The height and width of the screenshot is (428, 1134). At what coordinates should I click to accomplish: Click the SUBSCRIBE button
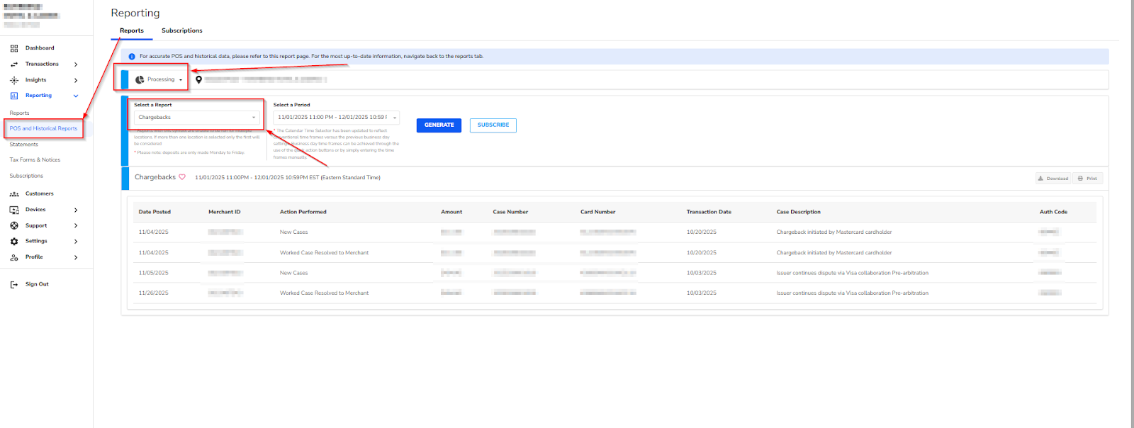[493, 125]
